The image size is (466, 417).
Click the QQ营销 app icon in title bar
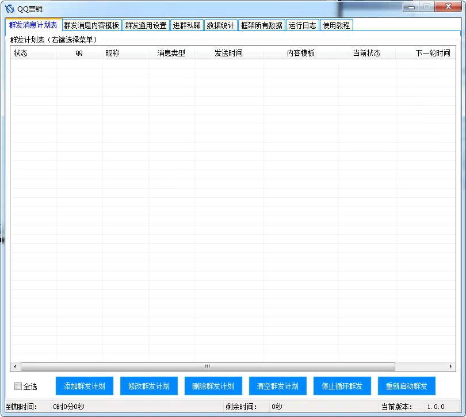(x=10, y=9)
